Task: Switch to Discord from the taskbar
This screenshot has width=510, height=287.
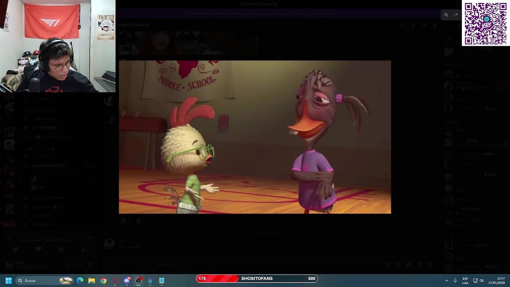Action: tap(127, 281)
